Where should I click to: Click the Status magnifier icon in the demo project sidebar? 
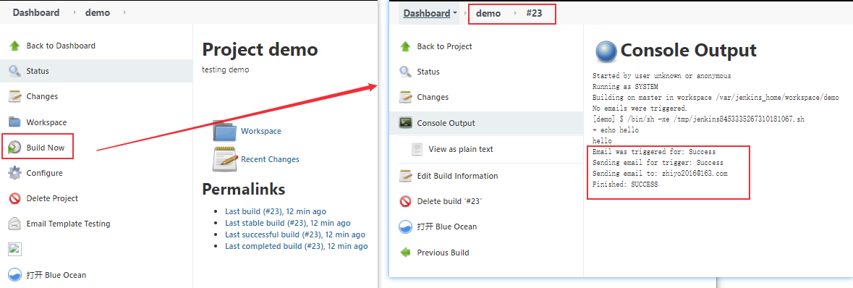(14, 71)
